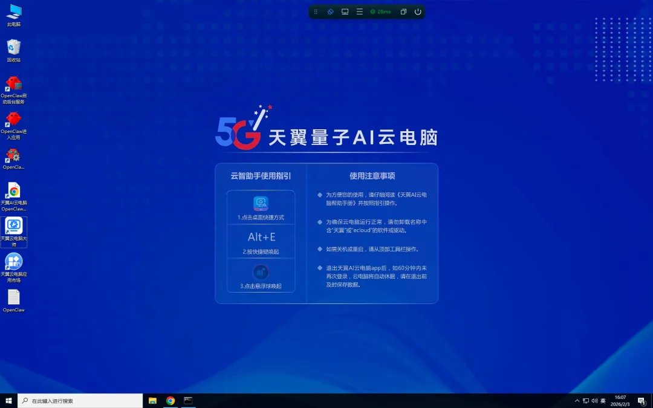This screenshot has width=653, height=408.
Task: Select the OpenClaw text file icon
Action: click(x=14, y=300)
